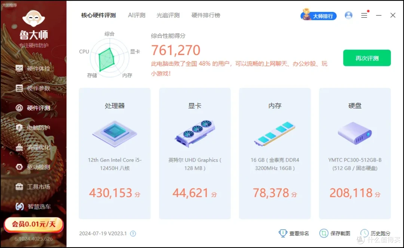The width and height of the screenshot is (404, 248).
Task: Click the 硬件体检 monitor icon
Action: tap(19, 68)
